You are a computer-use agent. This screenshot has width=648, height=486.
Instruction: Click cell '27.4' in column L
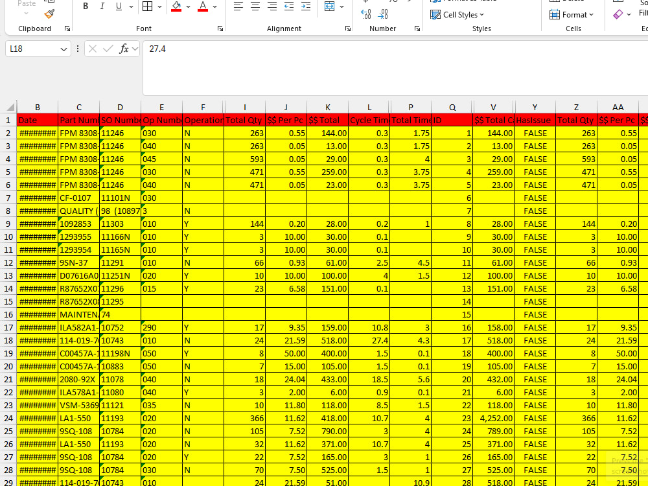coord(369,341)
